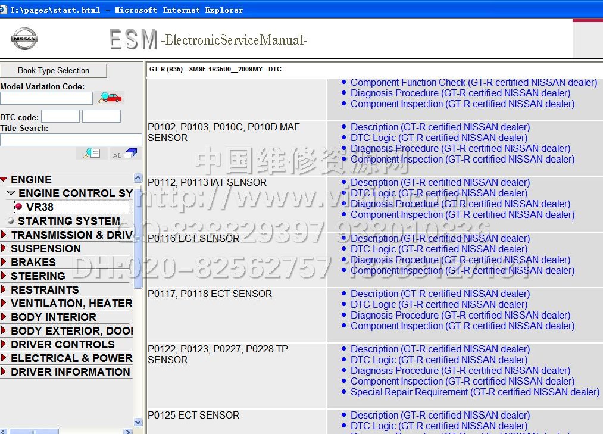This screenshot has height=434, width=603.
Task: Collapse the ENGINE tree section
Action: (4, 179)
